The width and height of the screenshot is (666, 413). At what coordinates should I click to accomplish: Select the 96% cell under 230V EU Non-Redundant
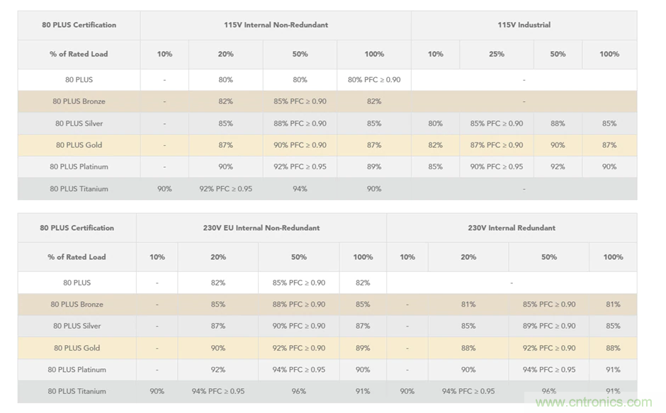click(x=298, y=391)
